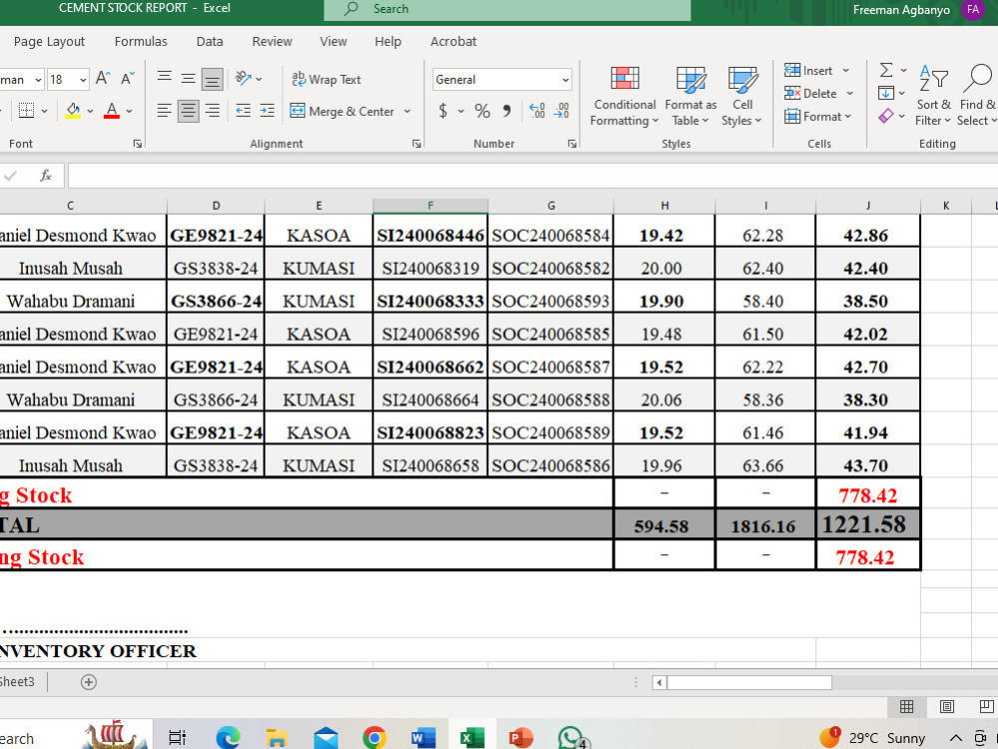Increase decimal places
Screen dimensions: 998x749
click(537, 111)
